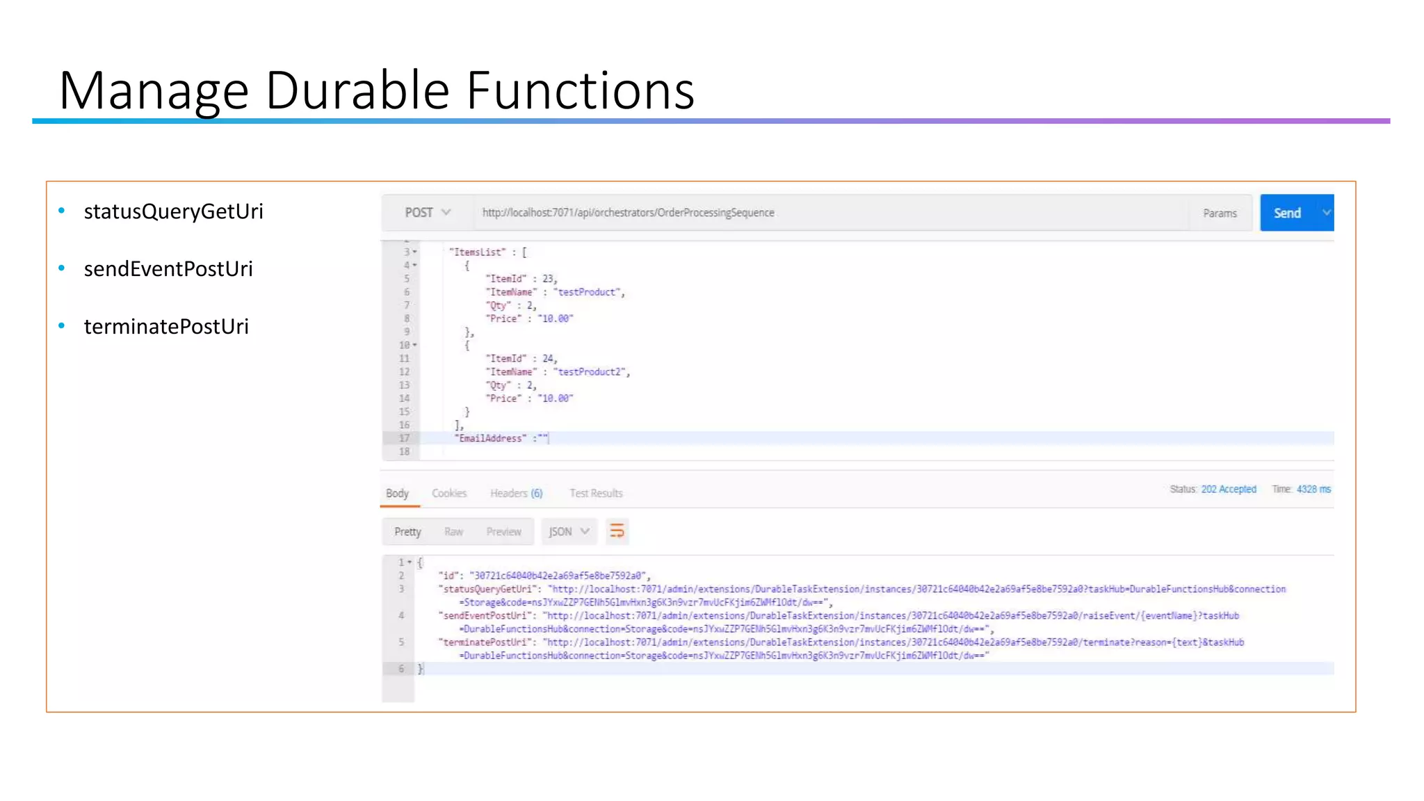Collapse the ItemsList array at line 3
Image resolution: width=1424 pixels, height=801 pixels.
click(x=415, y=252)
